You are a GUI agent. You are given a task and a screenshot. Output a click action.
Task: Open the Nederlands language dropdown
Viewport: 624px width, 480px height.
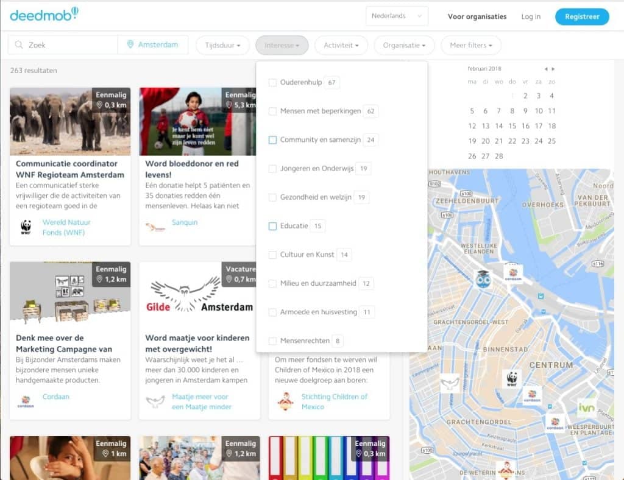[397, 16]
